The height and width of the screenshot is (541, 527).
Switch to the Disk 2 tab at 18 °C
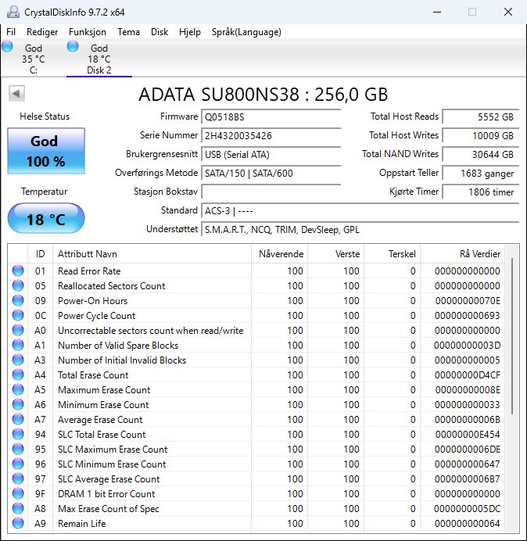[99, 59]
